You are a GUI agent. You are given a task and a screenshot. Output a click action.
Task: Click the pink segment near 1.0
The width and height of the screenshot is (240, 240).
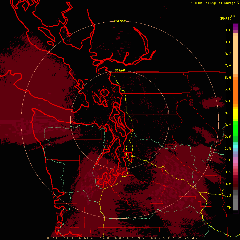(235, 162)
